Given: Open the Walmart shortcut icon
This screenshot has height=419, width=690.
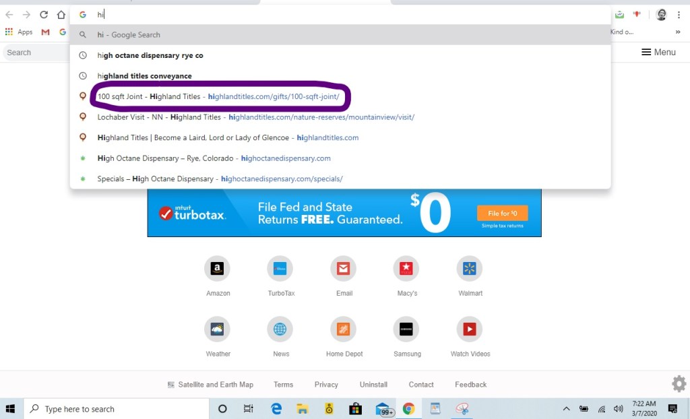Looking at the screenshot, I should [x=470, y=269].
